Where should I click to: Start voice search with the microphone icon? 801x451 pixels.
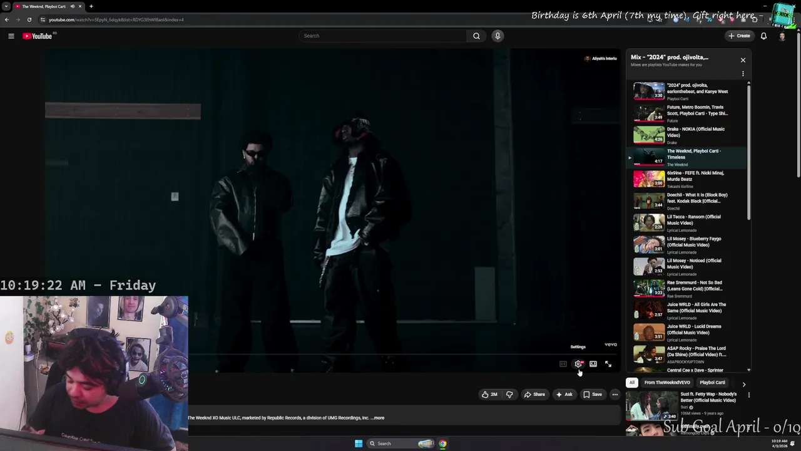[497, 36]
